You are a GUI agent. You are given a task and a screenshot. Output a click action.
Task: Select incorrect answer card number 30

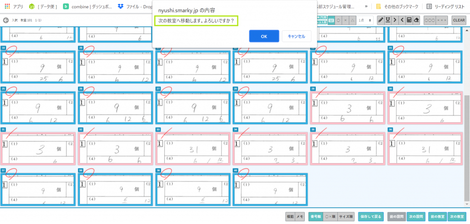click(425, 108)
